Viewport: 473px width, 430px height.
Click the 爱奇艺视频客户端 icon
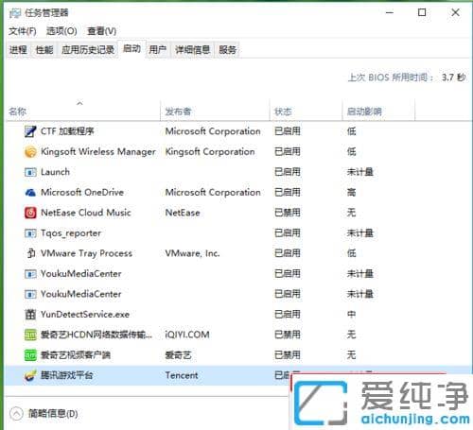click(x=30, y=355)
